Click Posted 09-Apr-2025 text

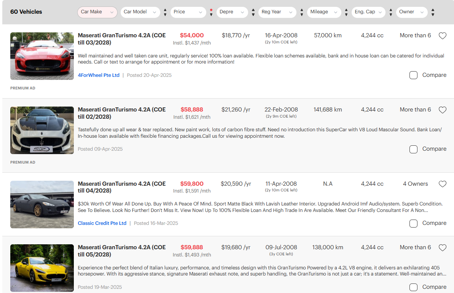(x=100, y=149)
